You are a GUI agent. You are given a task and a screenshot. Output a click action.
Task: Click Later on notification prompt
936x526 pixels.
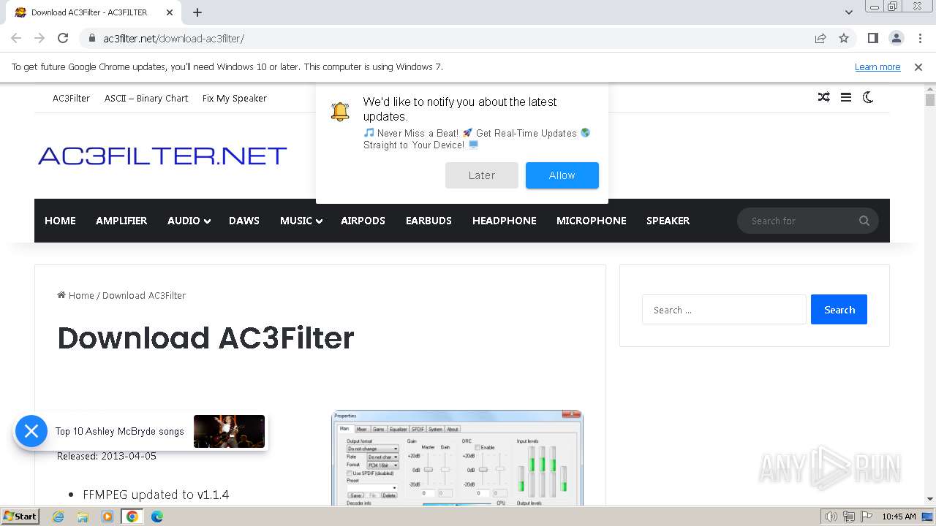pos(482,175)
